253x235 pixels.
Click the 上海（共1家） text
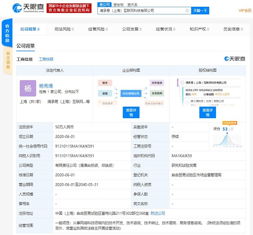(x=30, y=102)
